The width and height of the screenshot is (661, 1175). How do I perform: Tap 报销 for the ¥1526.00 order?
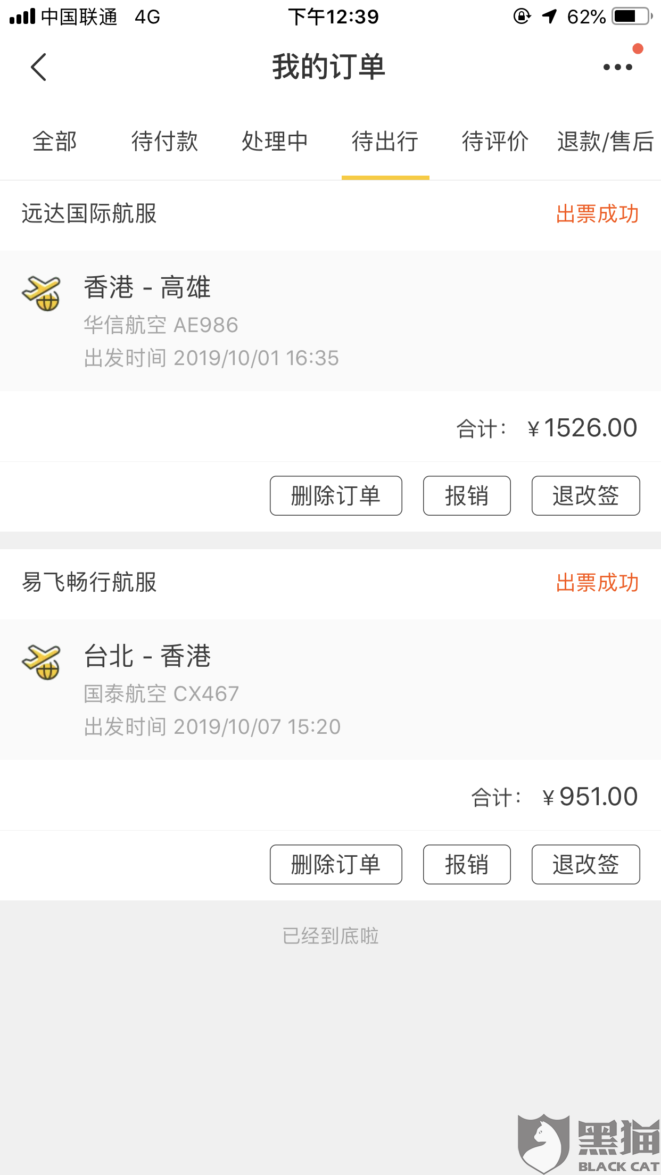click(467, 495)
